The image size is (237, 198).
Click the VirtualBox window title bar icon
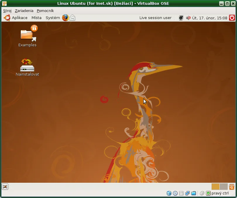click(x=4, y=3)
